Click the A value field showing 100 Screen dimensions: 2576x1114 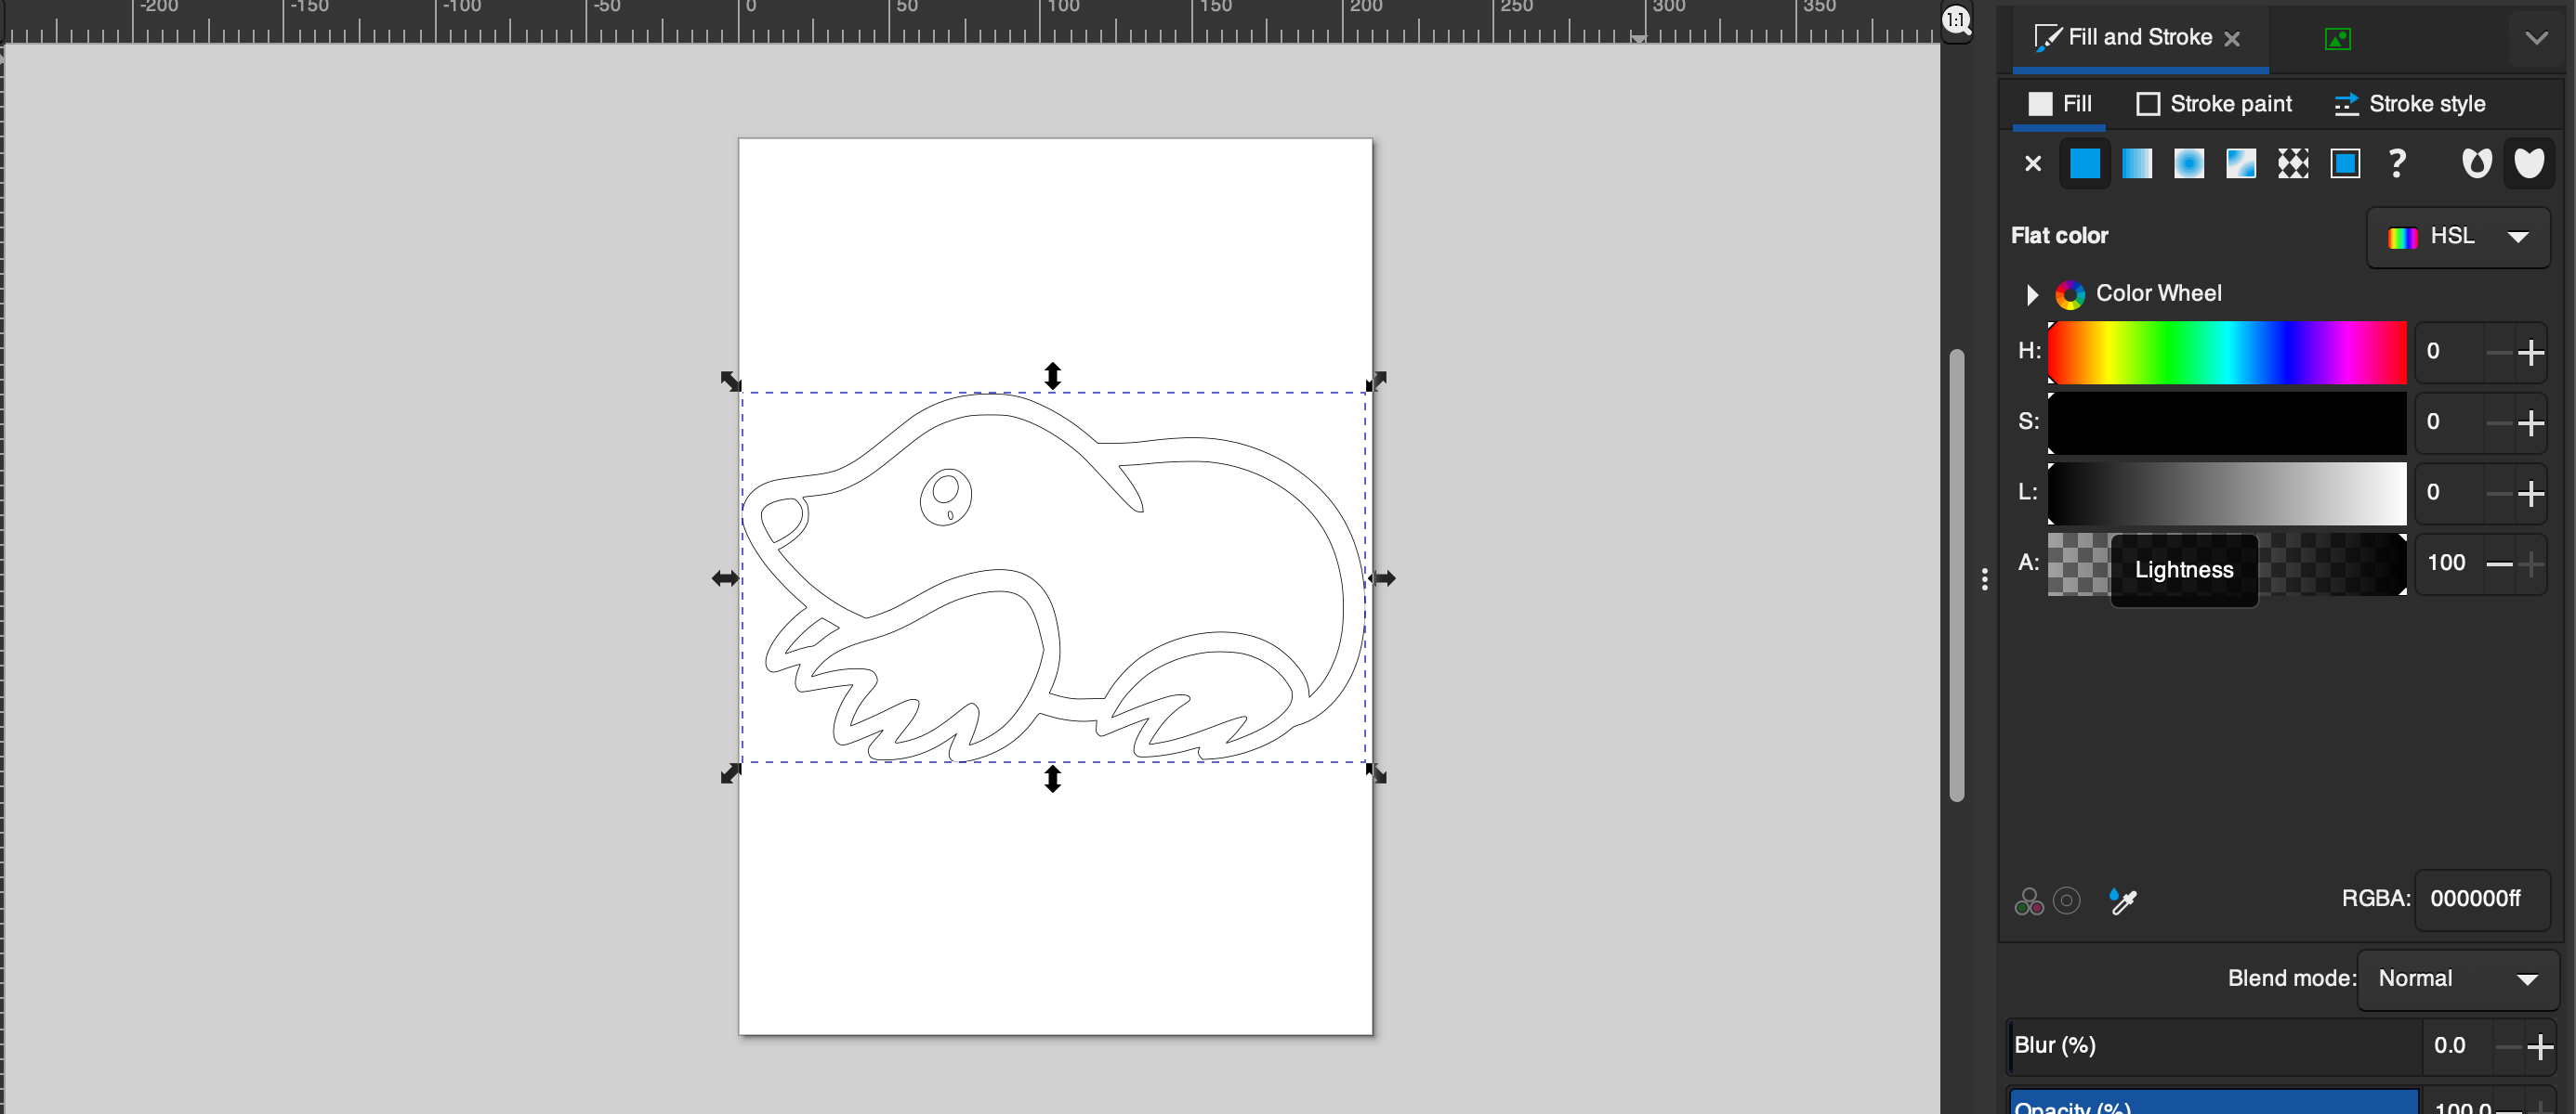coord(2449,563)
